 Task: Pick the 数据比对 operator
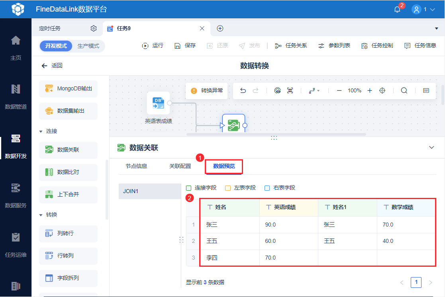pyautogui.click(x=69, y=172)
